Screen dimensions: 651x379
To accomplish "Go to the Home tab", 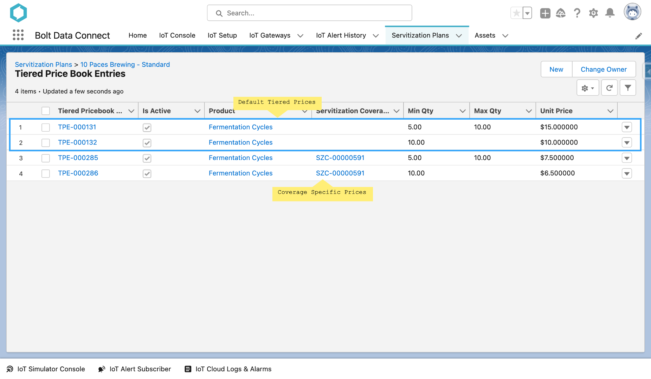I will click(137, 35).
